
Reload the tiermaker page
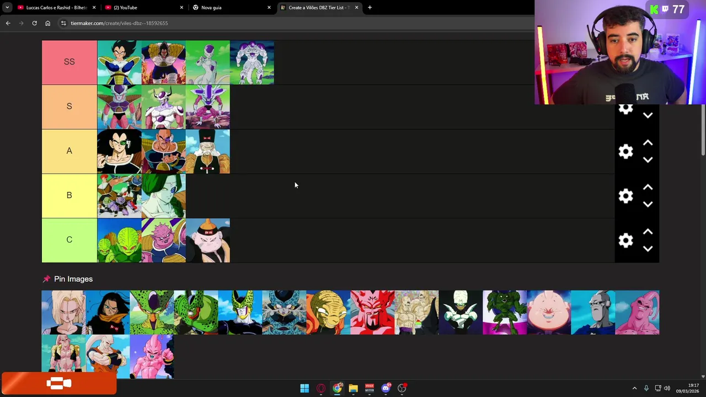34,23
